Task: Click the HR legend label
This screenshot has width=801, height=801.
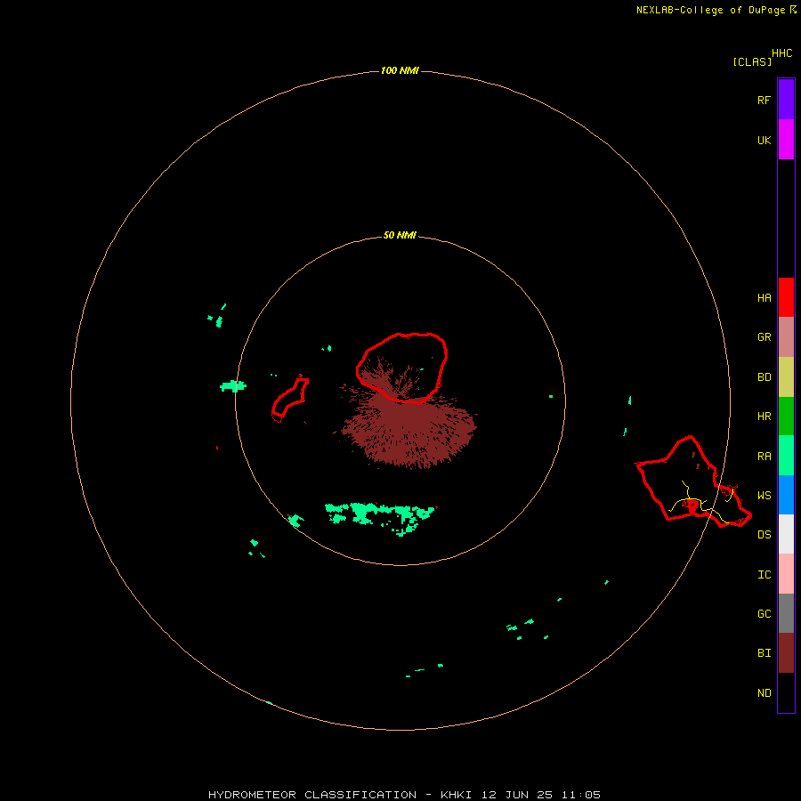Action: [765, 417]
